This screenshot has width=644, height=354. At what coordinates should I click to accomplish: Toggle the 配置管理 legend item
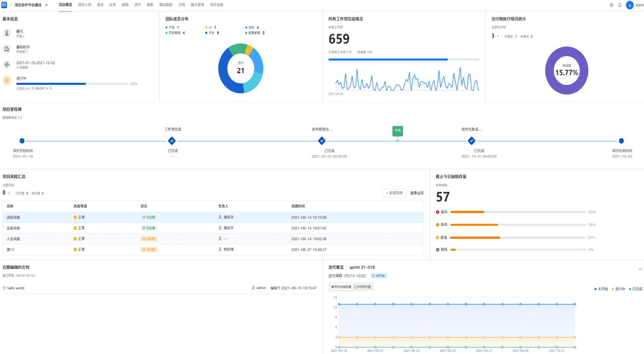pos(255,33)
